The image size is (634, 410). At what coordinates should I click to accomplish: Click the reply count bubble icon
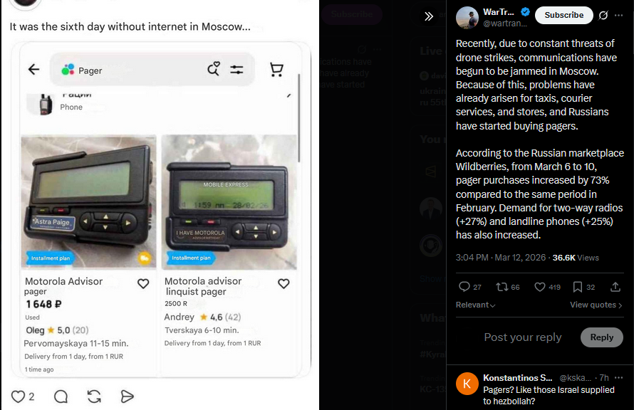coord(464,287)
